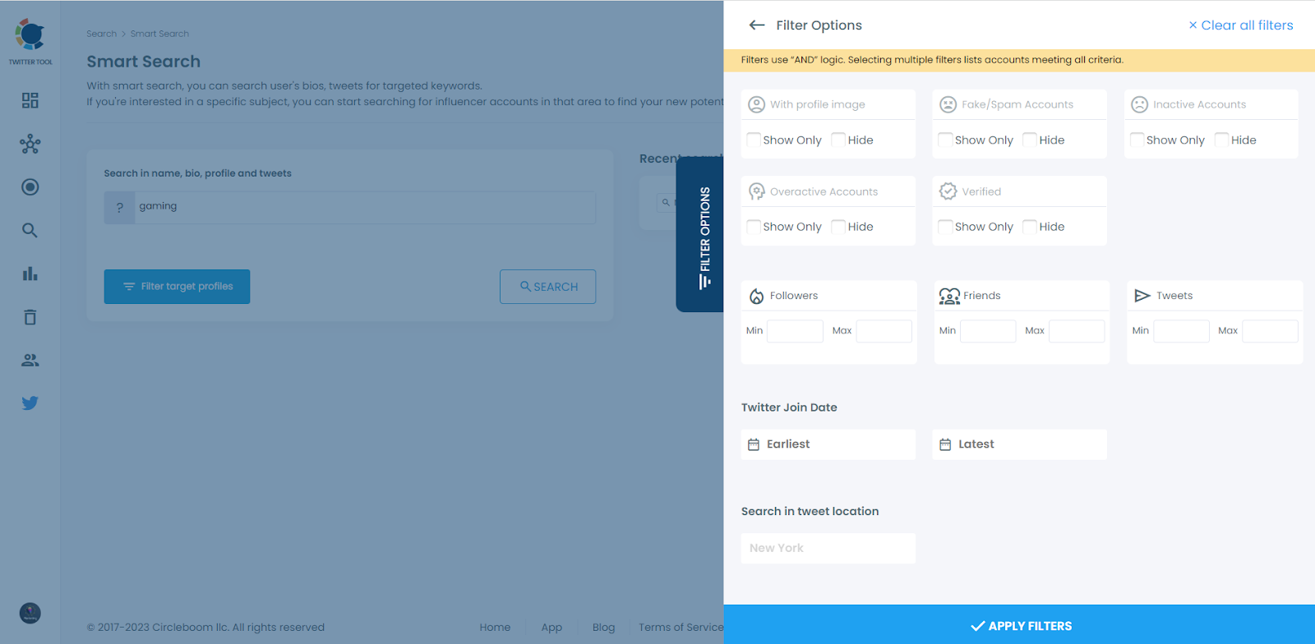Image resolution: width=1315 pixels, height=644 pixels.
Task: Open the network circle icon in sidebar
Action: [30, 145]
